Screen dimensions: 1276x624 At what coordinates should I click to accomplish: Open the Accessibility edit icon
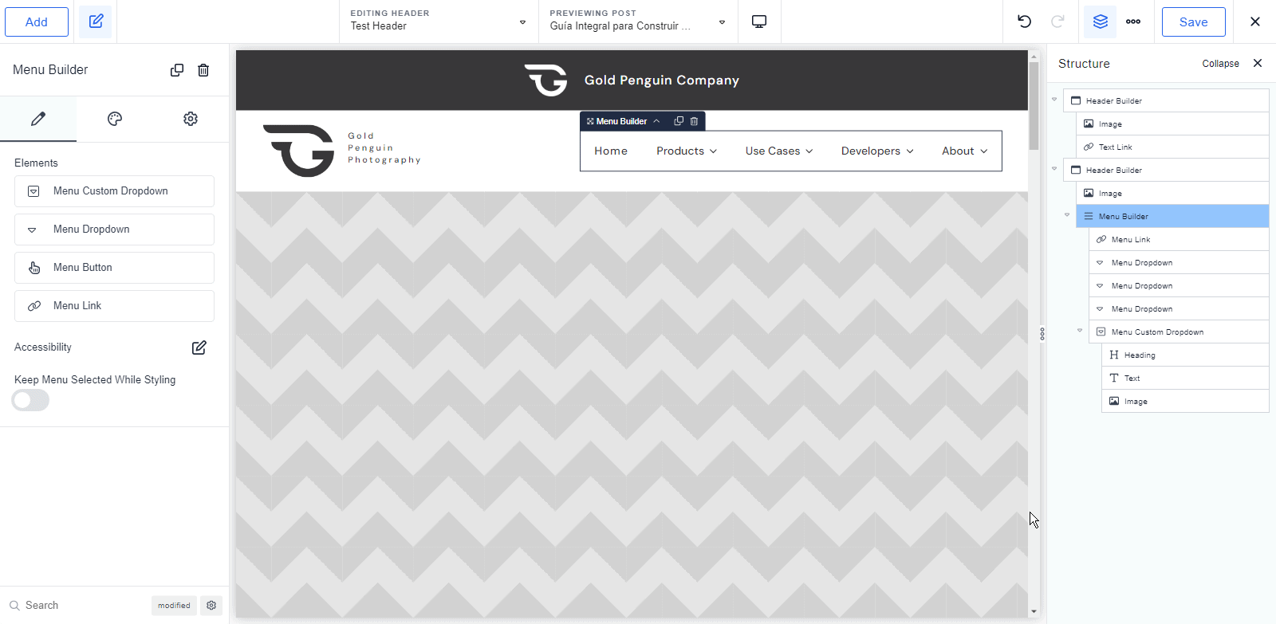[199, 347]
